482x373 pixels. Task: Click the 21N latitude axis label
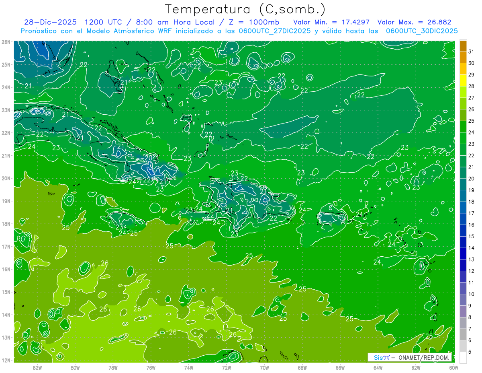(x=6, y=155)
